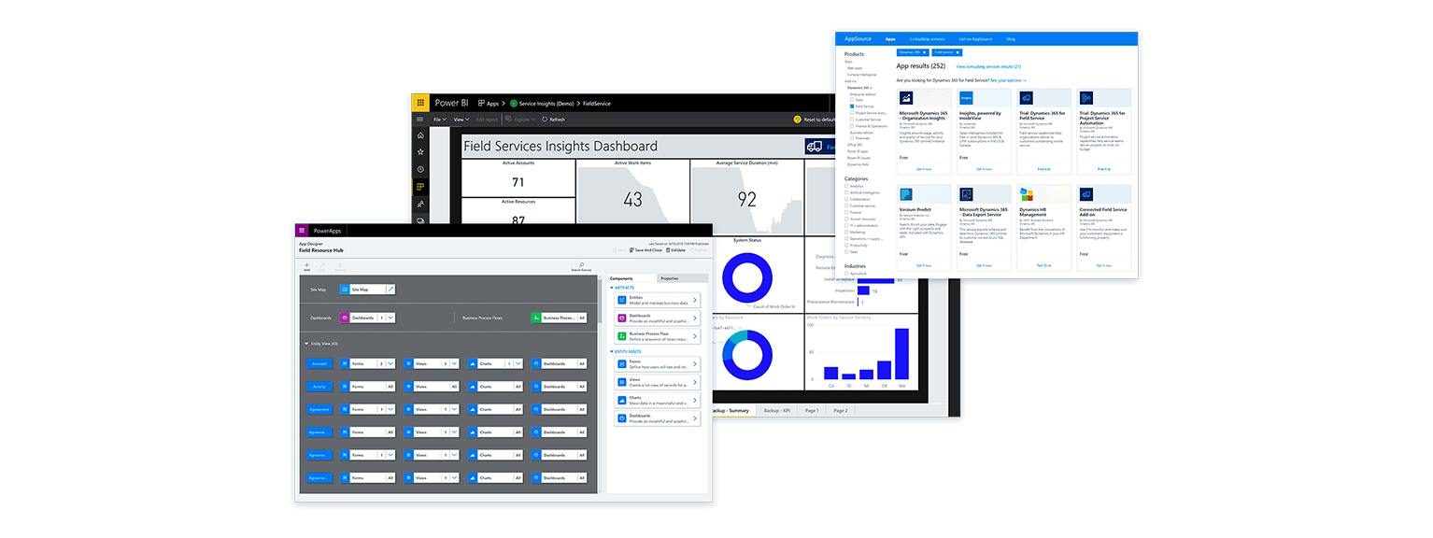Viewport: 1433px width, 538px height.
Task: Click the Microsoft Dynamics 365 Organization Insights app thumbnail
Action: click(x=906, y=98)
